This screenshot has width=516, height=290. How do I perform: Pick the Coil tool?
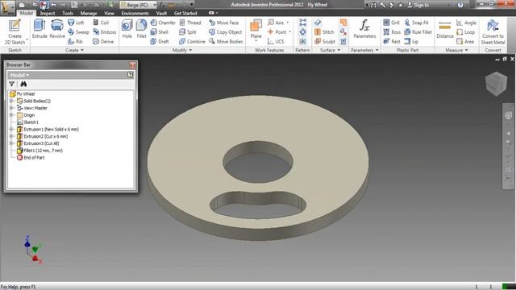click(x=101, y=23)
